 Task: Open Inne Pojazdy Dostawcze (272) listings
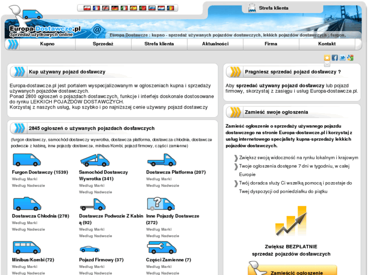pyautogui.click(x=173, y=219)
